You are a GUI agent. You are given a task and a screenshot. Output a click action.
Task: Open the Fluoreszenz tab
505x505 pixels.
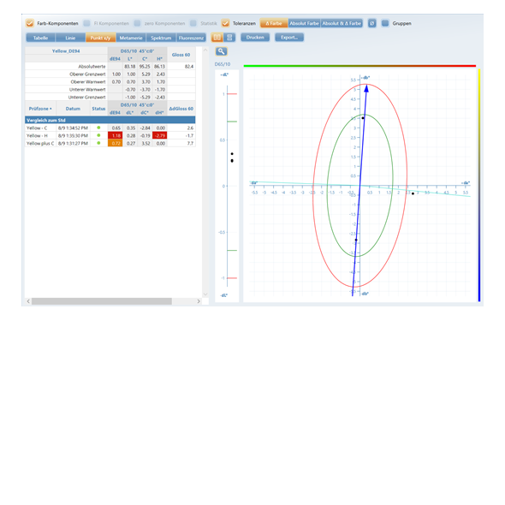click(191, 38)
